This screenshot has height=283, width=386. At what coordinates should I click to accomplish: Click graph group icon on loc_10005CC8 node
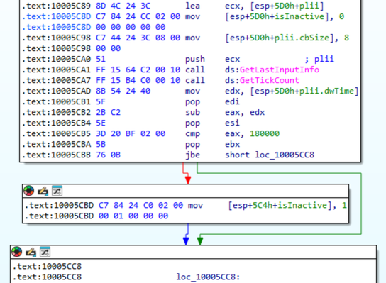click(45, 252)
